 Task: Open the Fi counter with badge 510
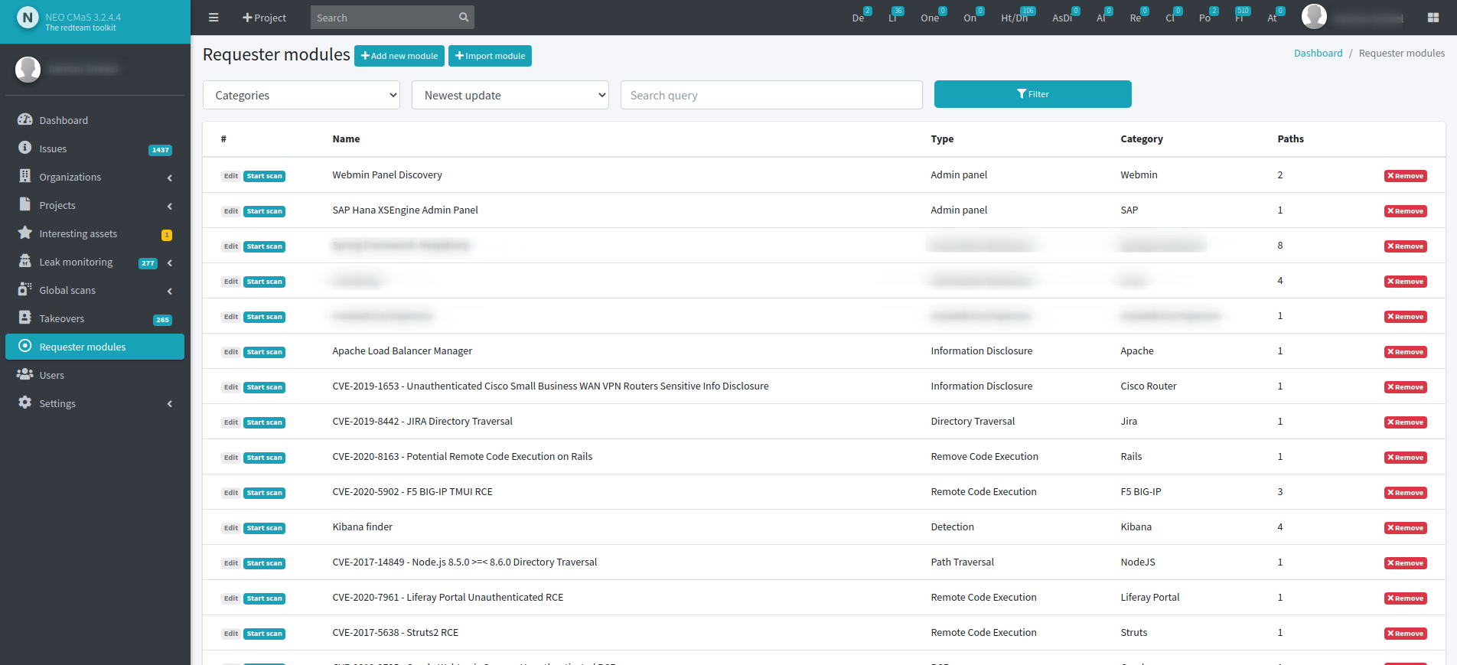(1242, 15)
